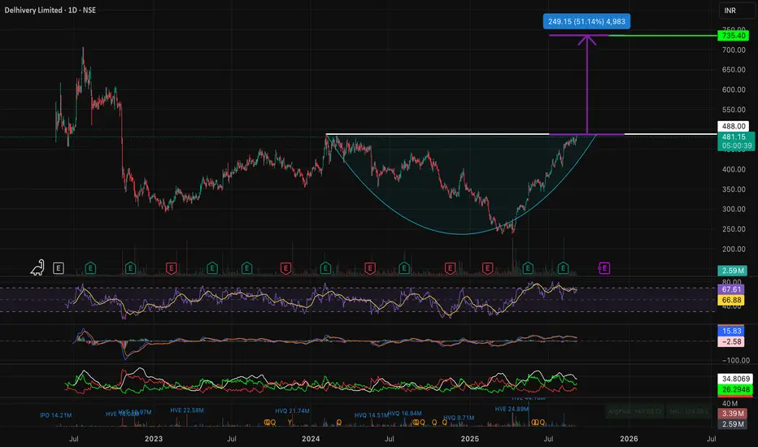Open the red earnings marker of February 2025
The height and width of the screenshot is (447, 758).
[487, 267]
